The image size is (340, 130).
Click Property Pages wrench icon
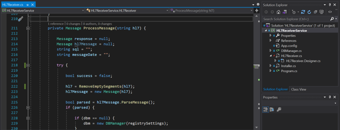click(x=279, y=109)
